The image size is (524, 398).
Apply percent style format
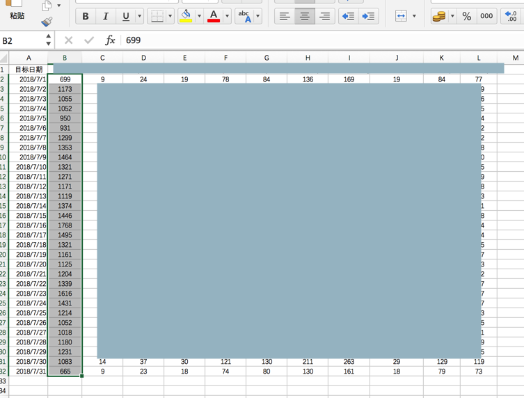click(x=466, y=16)
